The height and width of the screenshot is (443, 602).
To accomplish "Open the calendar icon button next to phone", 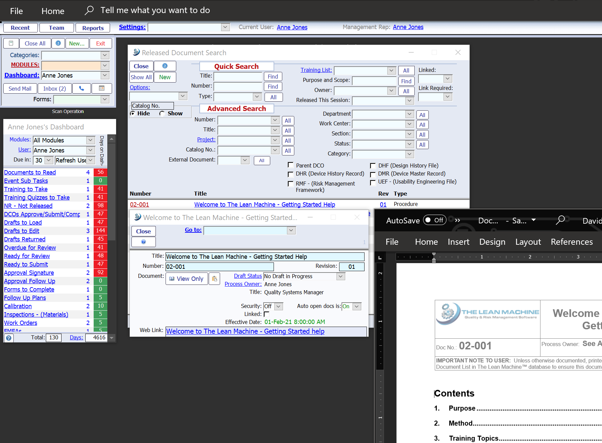I will point(102,89).
